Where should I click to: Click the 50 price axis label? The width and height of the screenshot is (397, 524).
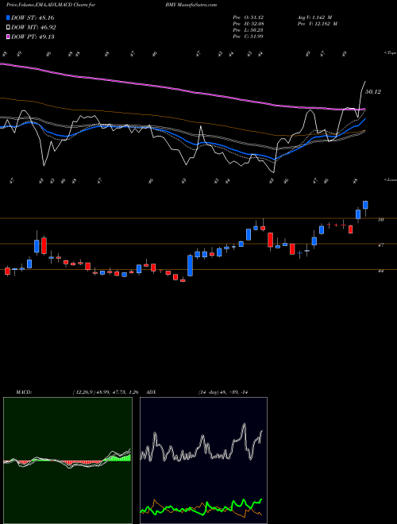pyautogui.click(x=380, y=220)
